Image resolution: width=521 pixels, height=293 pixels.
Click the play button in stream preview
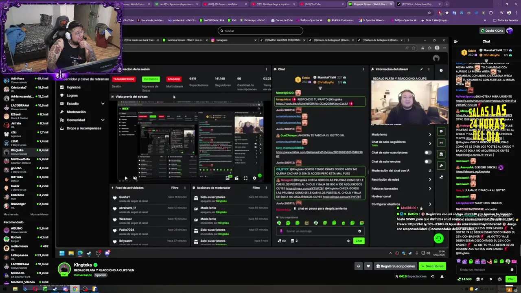pyautogui.click(x=126, y=178)
